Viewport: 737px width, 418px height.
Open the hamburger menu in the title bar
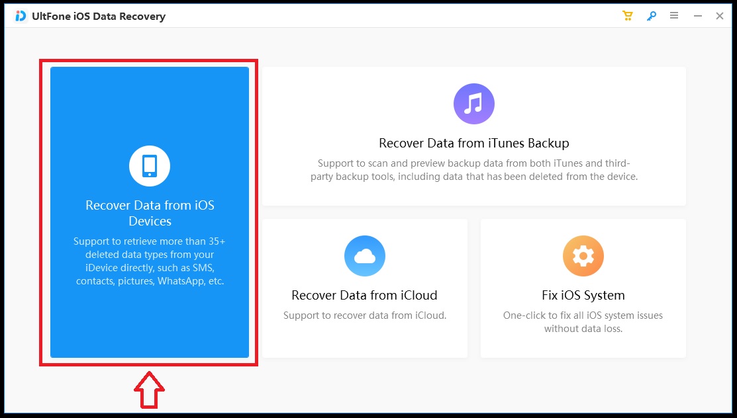pyautogui.click(x=673, y=15)
